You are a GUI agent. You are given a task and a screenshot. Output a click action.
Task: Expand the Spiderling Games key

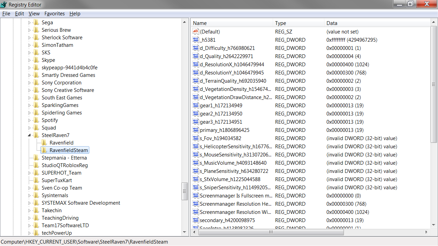tap(29, 113)
